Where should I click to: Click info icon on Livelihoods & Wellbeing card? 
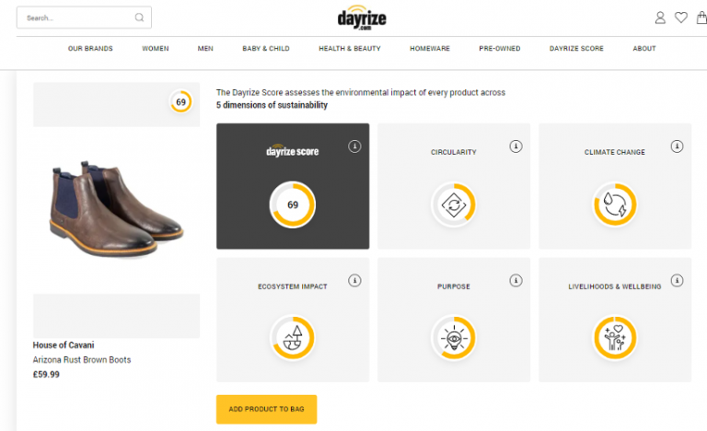point(677,281)
